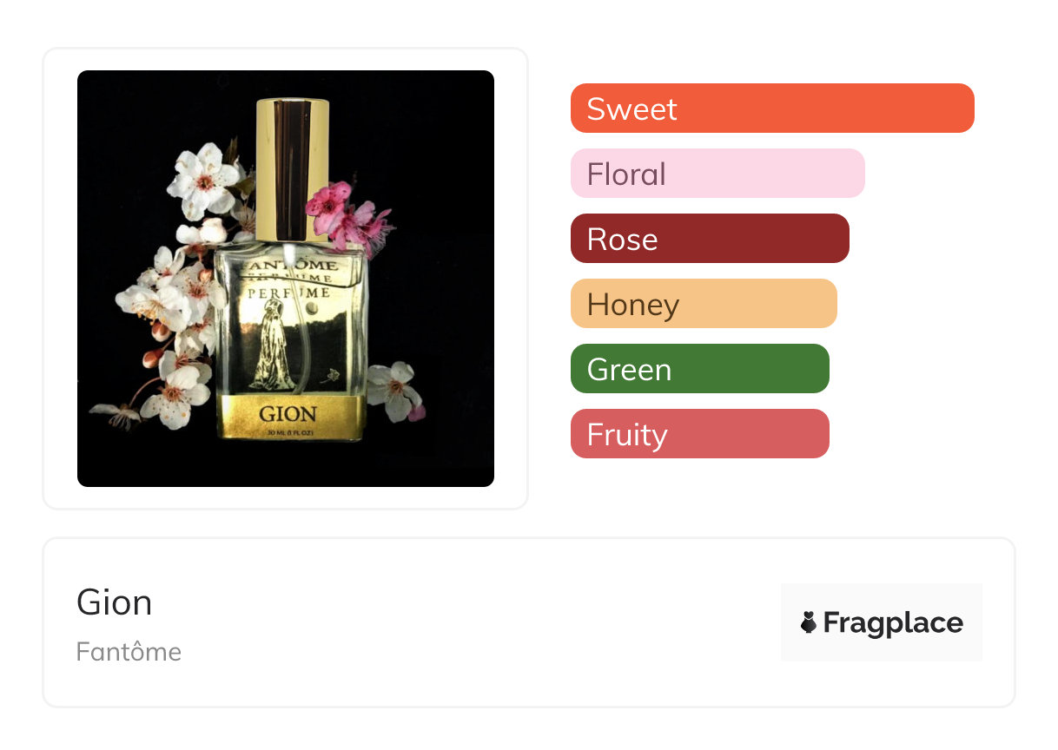Viewport: 1058px width, 750px height.
Task: Click the Fragplace wordmark text
Action: pos(893,622)
